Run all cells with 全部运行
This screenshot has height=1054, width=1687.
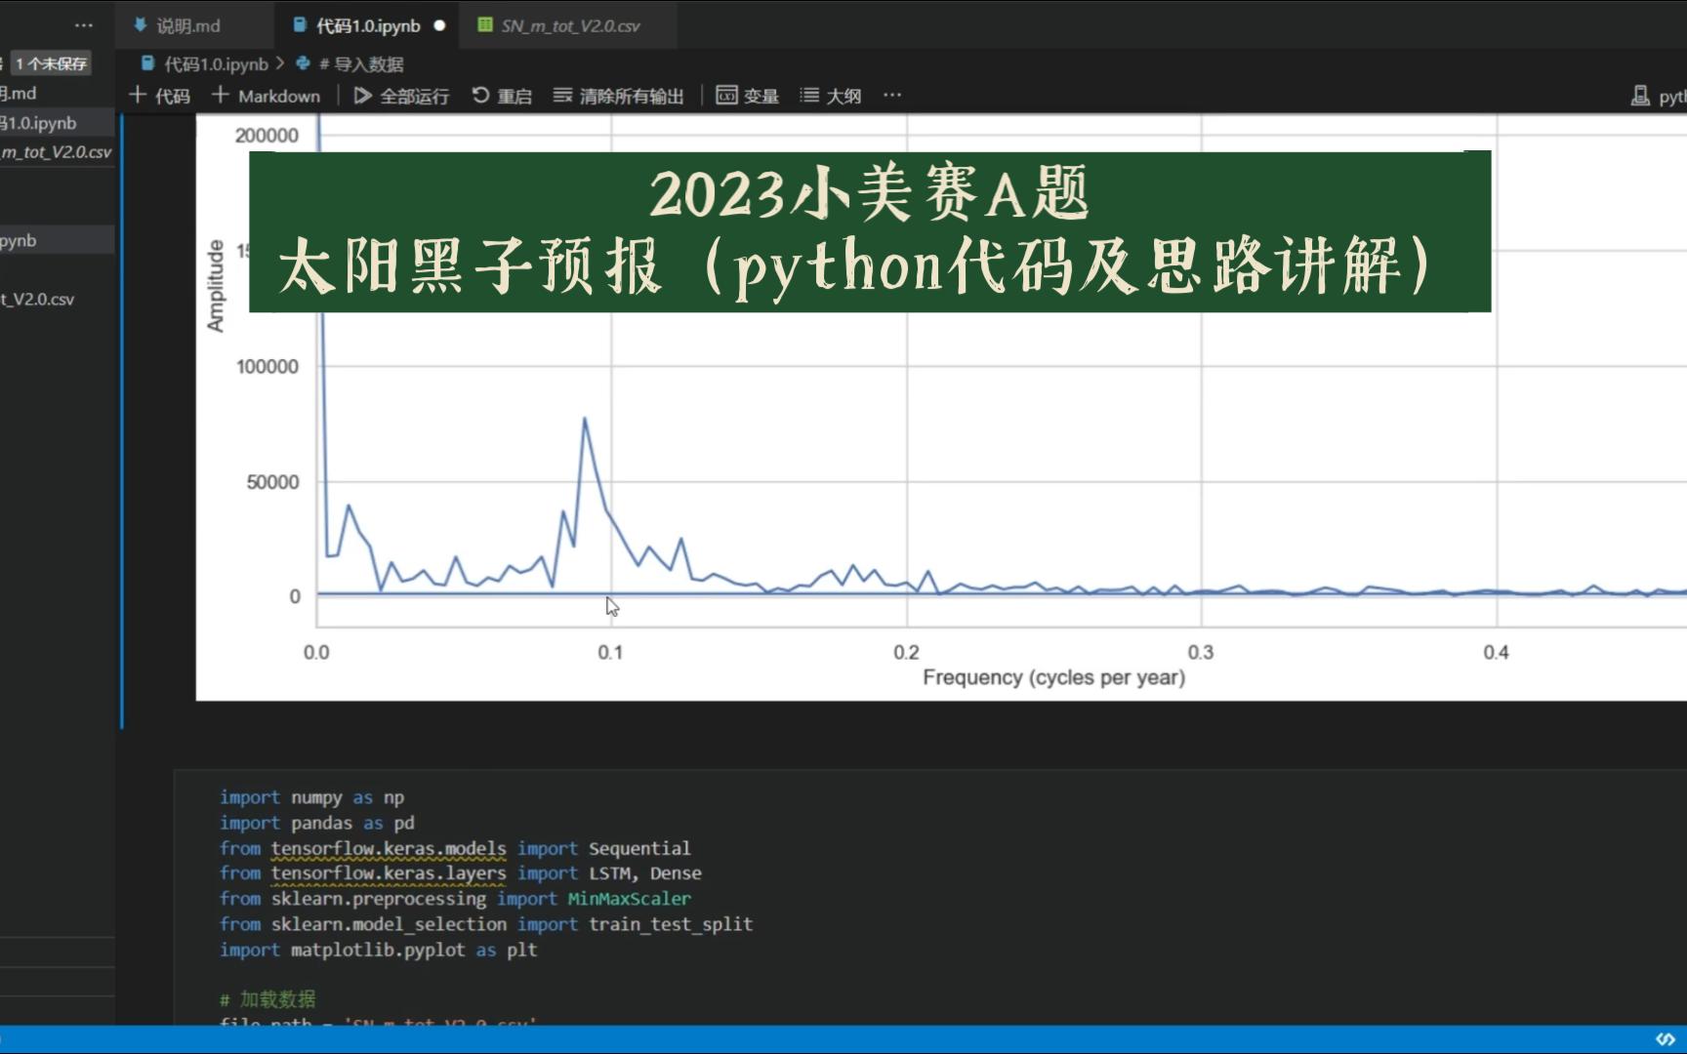coord(401,96)
